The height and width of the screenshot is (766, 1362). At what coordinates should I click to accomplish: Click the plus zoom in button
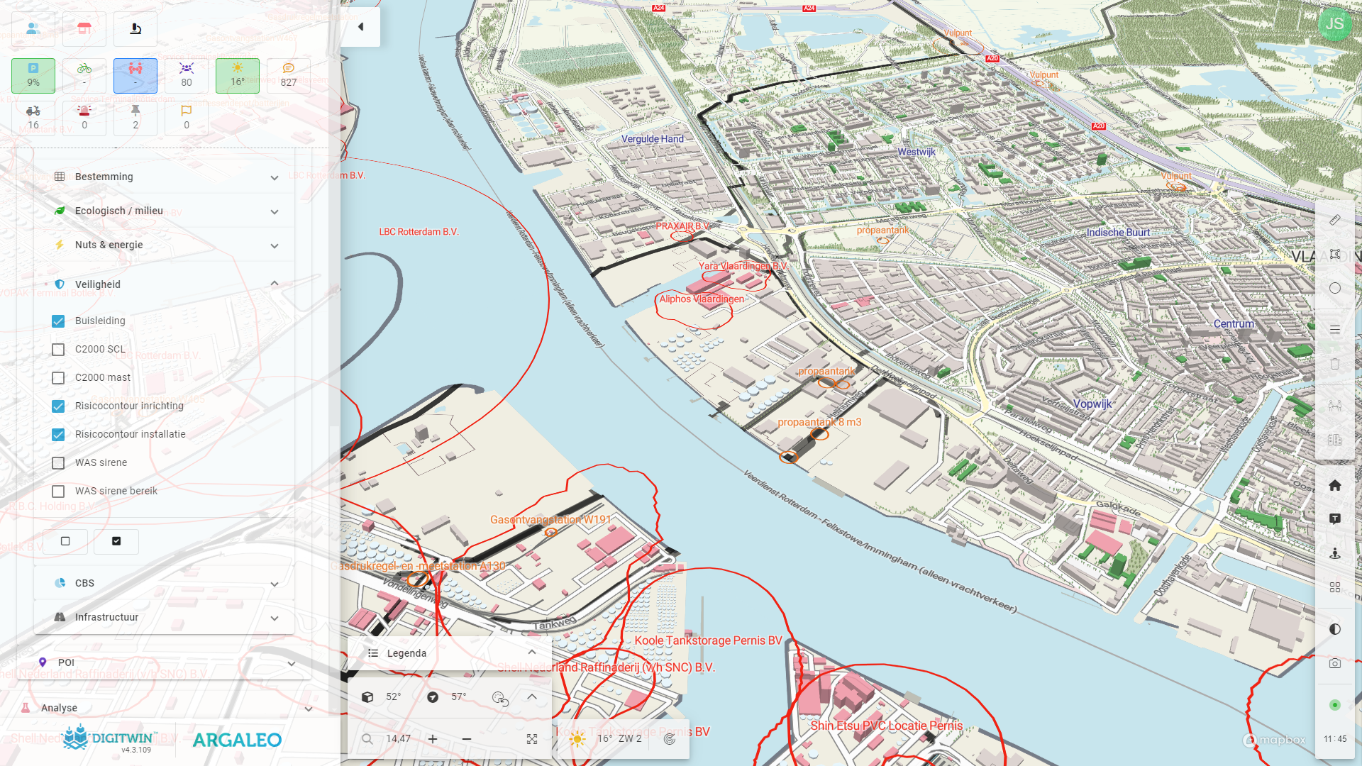click(433, 739)
